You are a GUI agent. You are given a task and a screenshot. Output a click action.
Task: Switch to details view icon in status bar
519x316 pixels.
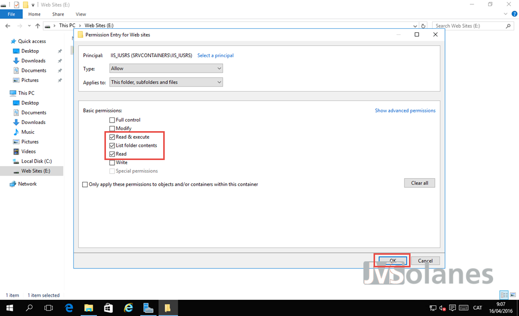(x=504, y=295)
